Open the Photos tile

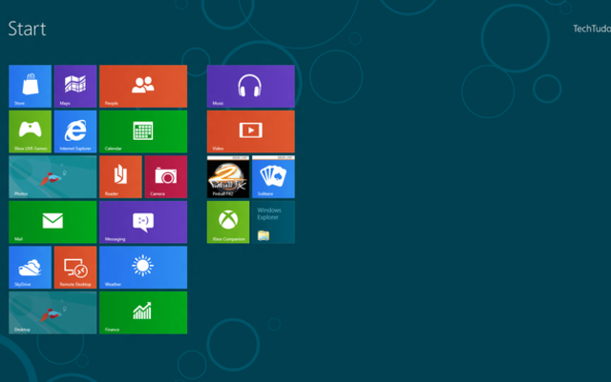coord(53,177)
